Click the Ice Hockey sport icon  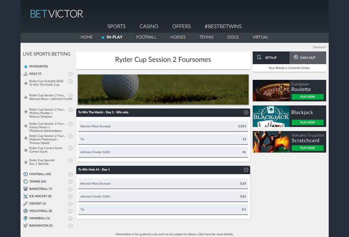(x=26, y=196)
